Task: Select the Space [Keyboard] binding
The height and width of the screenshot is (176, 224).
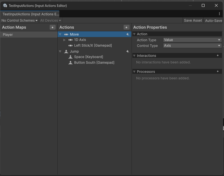Action: [88, 57]
